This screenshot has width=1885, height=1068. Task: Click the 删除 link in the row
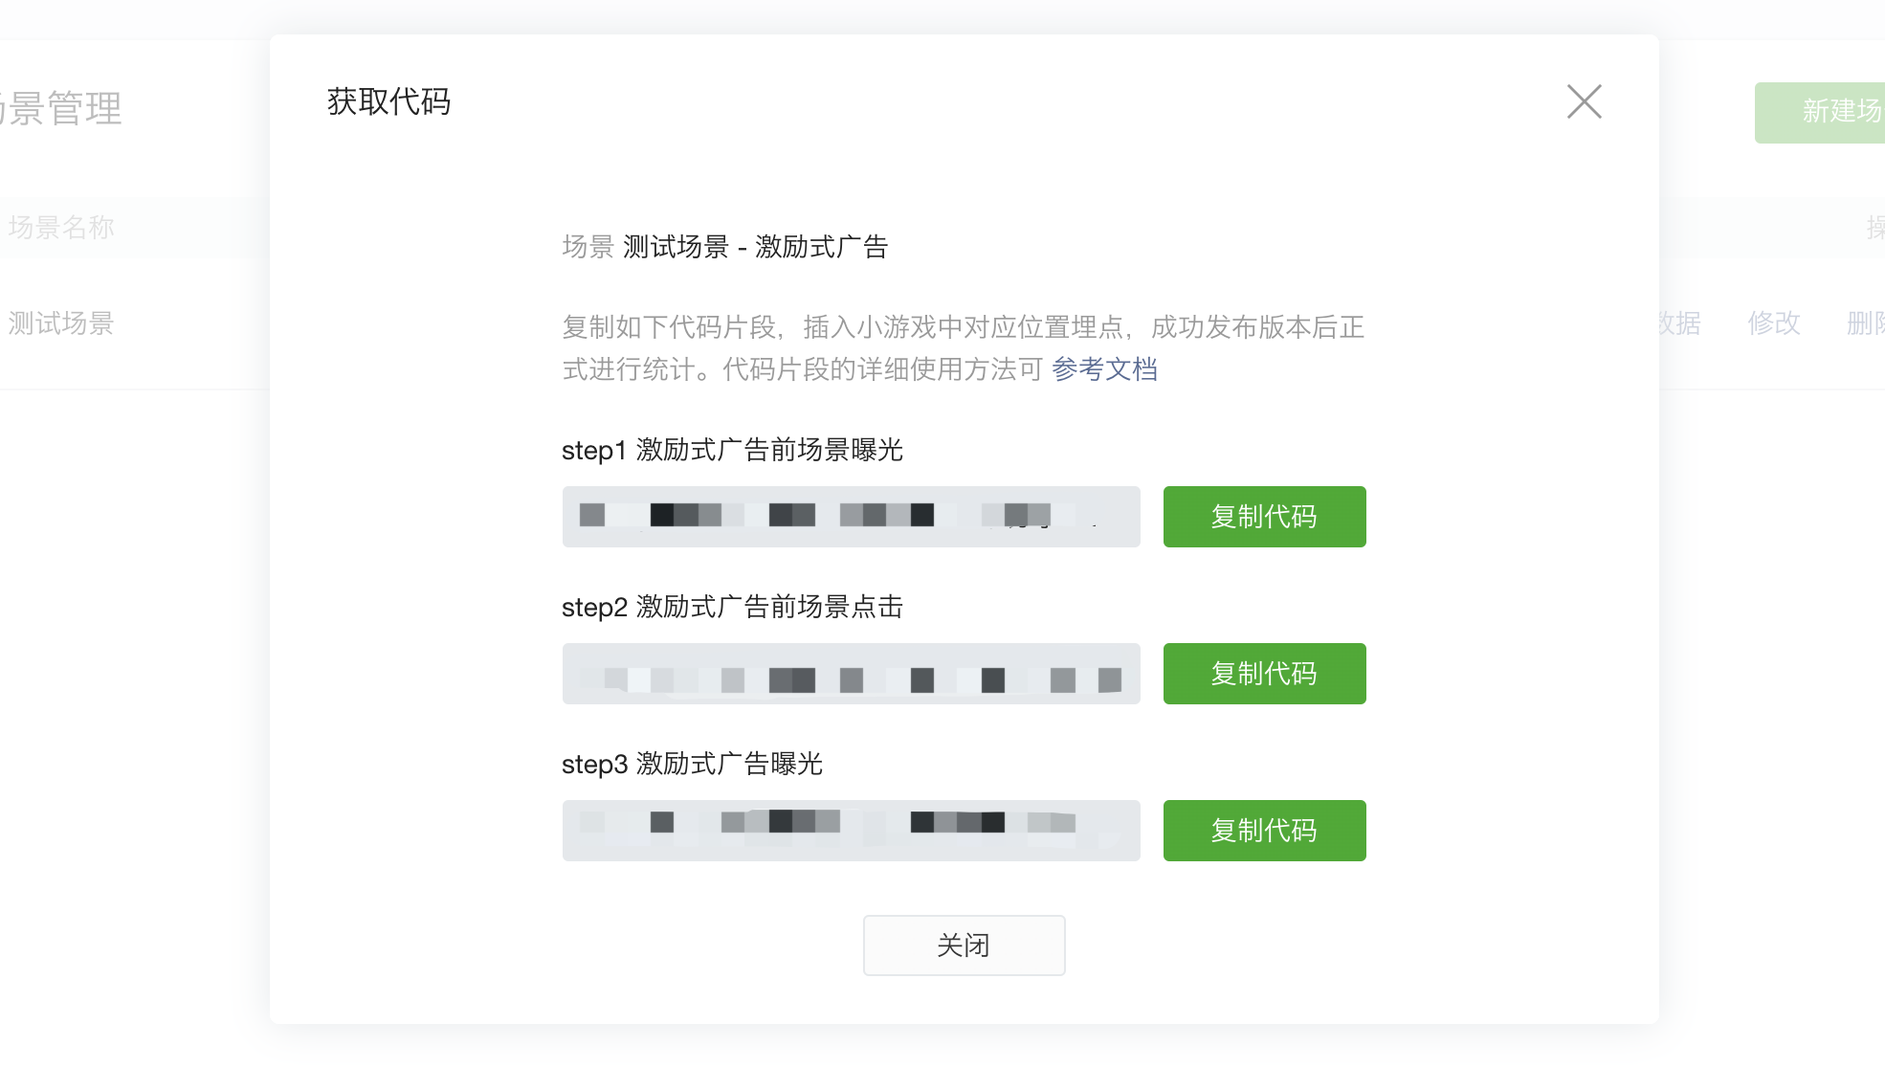pyautogui.click(x=1866, y=323)
